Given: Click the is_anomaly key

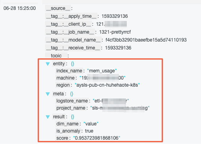Looking at the screenshot, I should (x=68, y=131).
